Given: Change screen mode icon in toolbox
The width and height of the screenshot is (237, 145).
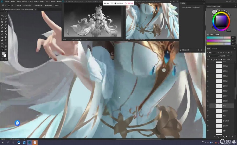Looking at the screenshot, I should pos(6,59).
